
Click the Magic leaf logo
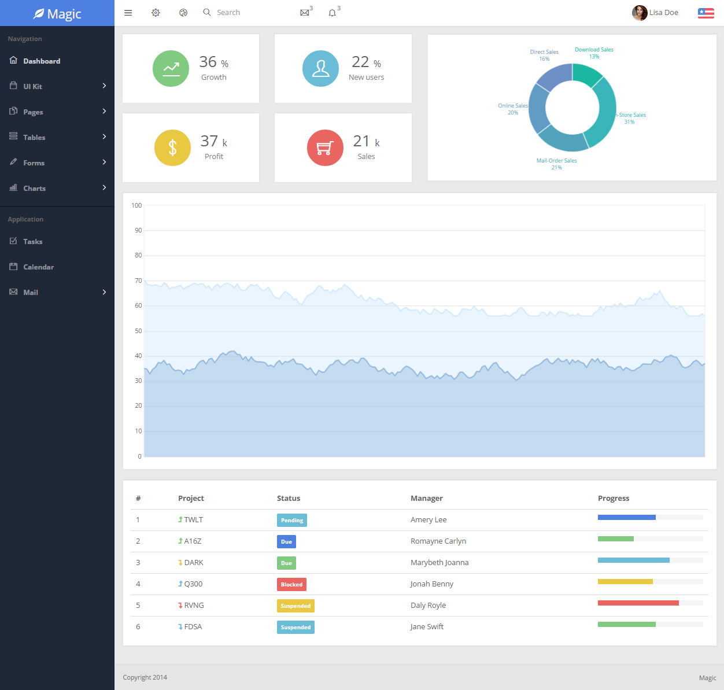pos(39,13)
